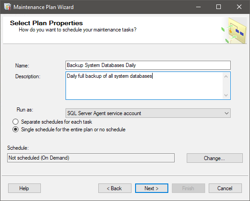250x201 pixels.
Task: Click the Select Plan Properties heading
Action: [46, 23]
